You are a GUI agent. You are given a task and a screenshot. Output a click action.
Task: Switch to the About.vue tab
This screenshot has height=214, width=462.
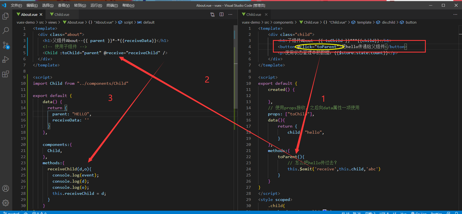(29, 14)
